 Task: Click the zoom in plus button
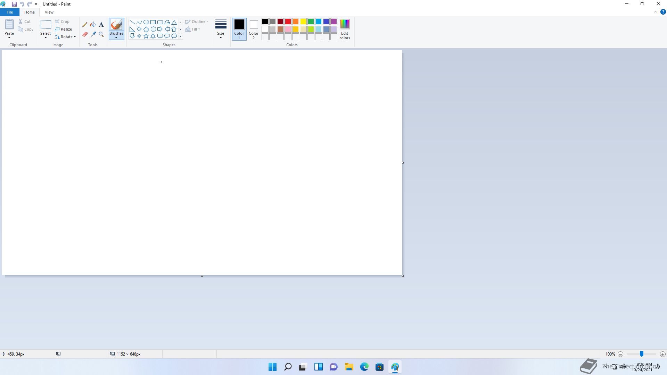click(662, 354)
